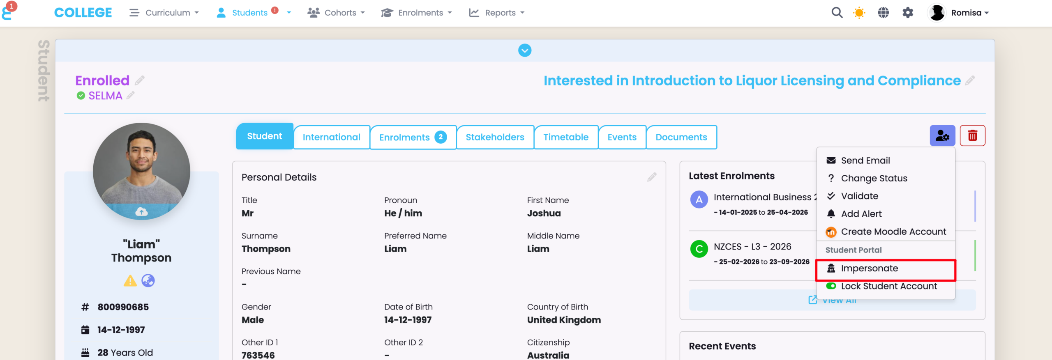1052x360 pixels.
Task: Click the pencil next to Enrolled status
Action: tap(140, 80)
